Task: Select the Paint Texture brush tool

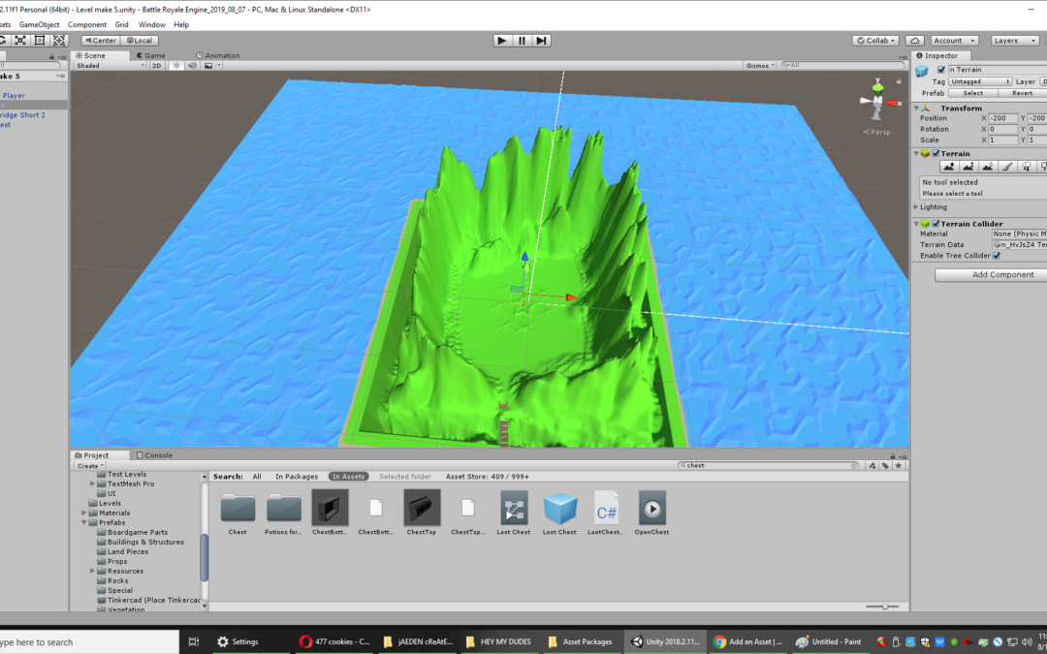Action: (x=1007, y=167)
